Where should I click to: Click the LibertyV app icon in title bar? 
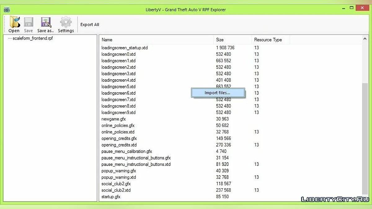7,10
